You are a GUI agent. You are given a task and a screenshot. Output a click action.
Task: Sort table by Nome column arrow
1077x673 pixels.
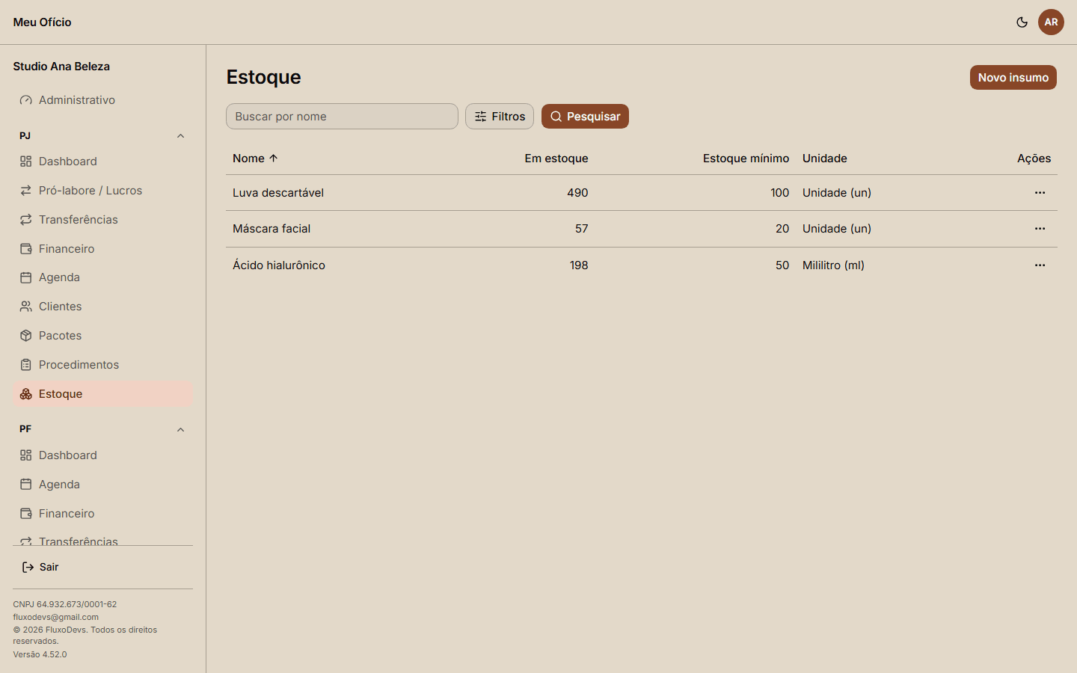(274, 159)
